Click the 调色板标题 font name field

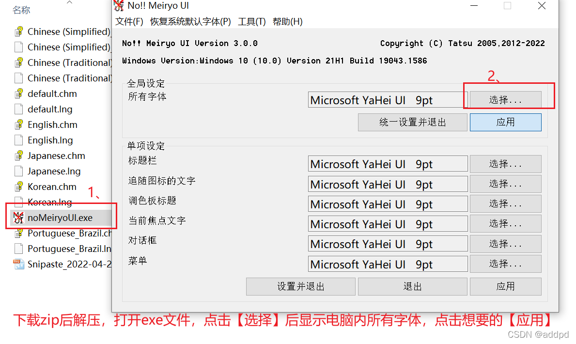pyautogui.click(x=388, y=204)
